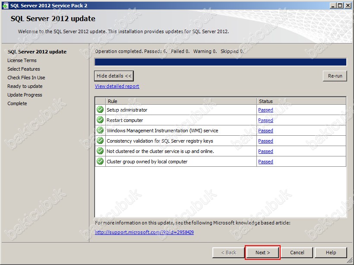This screenshot has height=265, width=354.
Task: Maximize the Service Pack 2 window
Action: pyautogui.click(x=340, y=6)
